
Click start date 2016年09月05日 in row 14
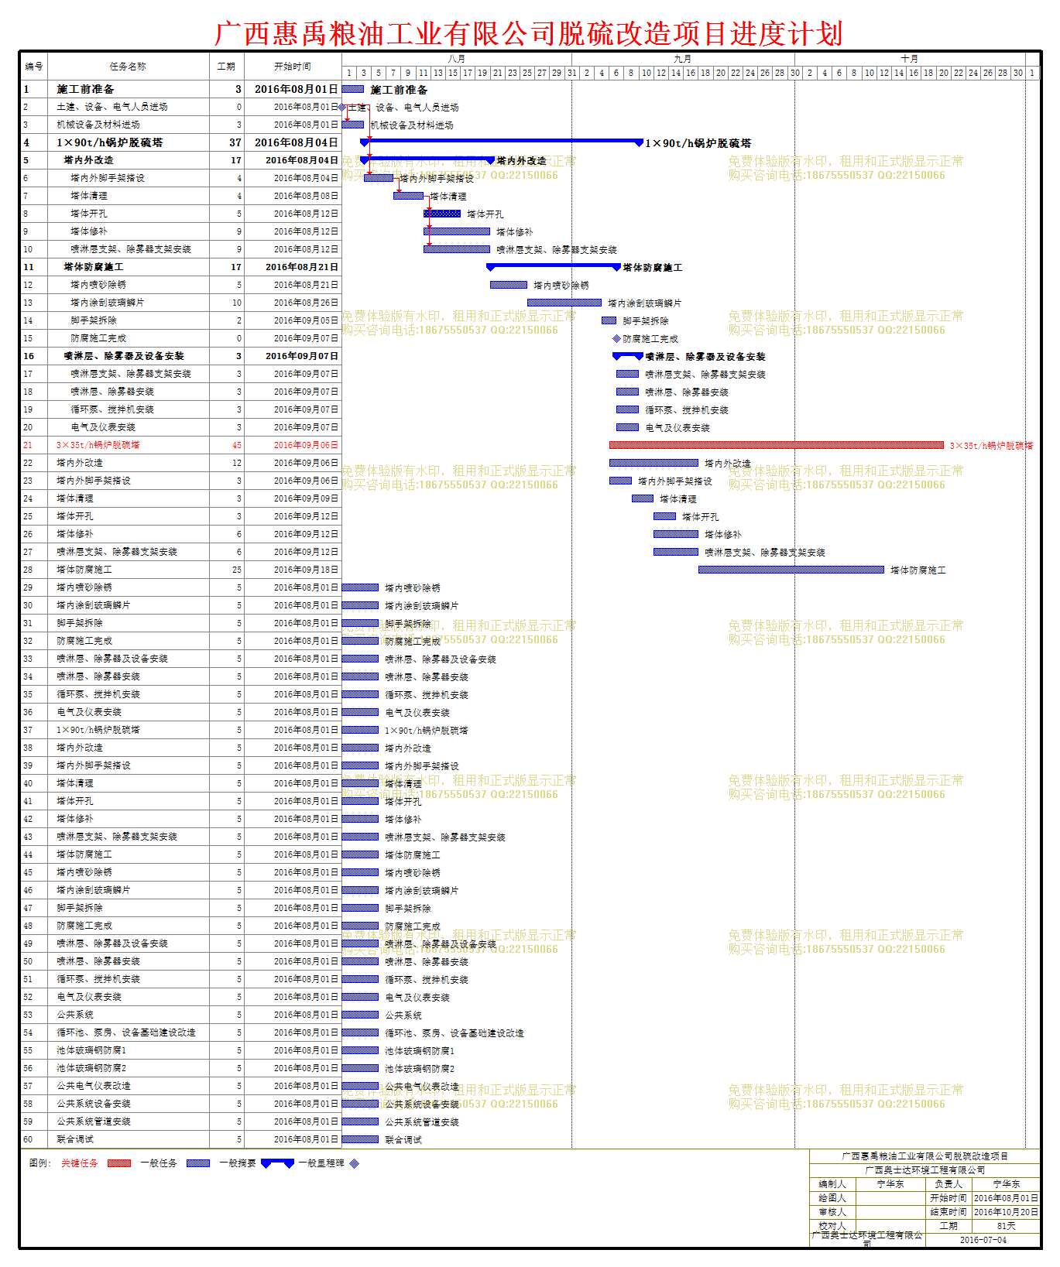pos(306,320)
